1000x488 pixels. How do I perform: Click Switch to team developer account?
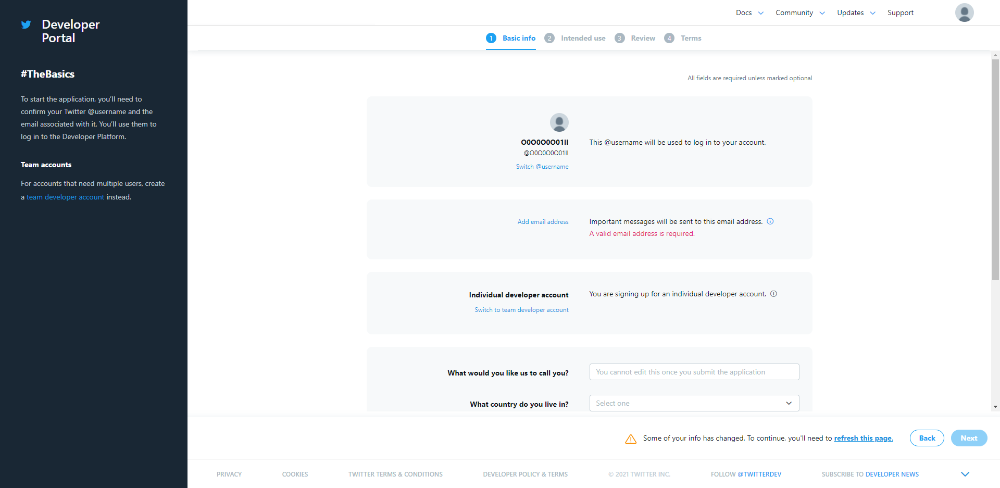[521, 310]
